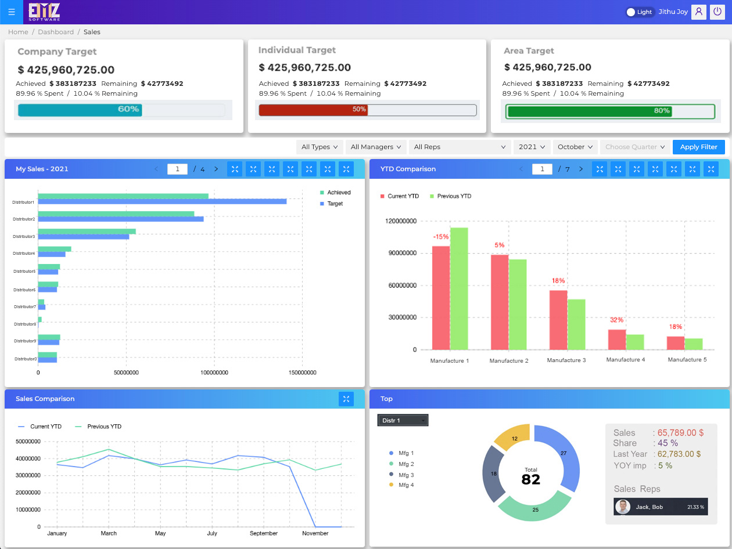Click the EMZ Software logo
Viewport: 732px width, 549px height.
[44, 12]
